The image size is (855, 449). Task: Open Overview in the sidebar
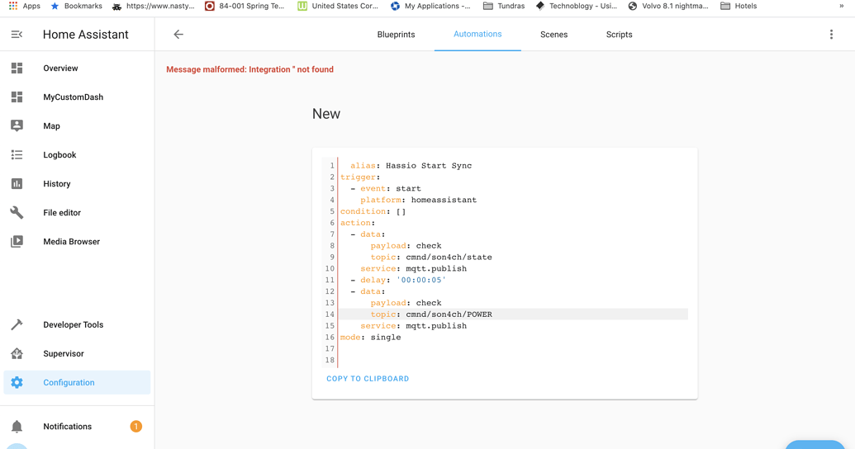[x=77, y=69]
